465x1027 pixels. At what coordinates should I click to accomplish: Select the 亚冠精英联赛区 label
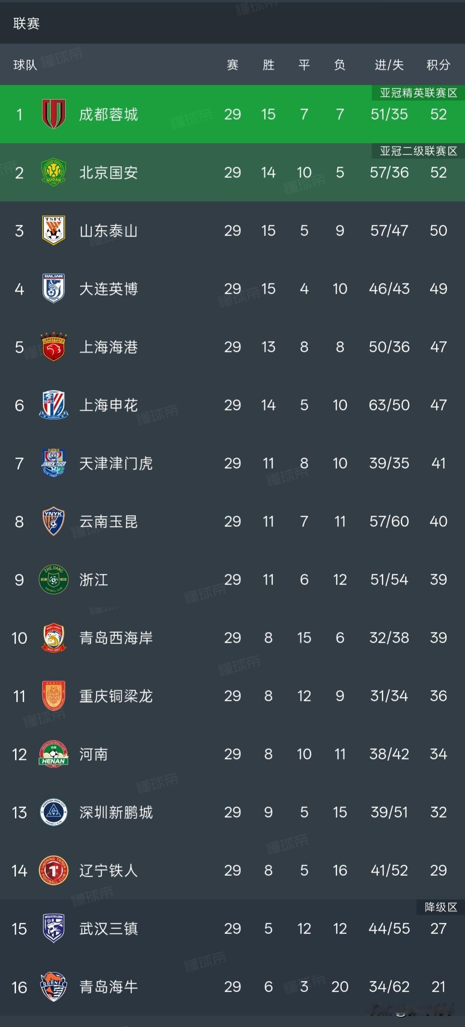pyautogui.click(x=418, y=93)
